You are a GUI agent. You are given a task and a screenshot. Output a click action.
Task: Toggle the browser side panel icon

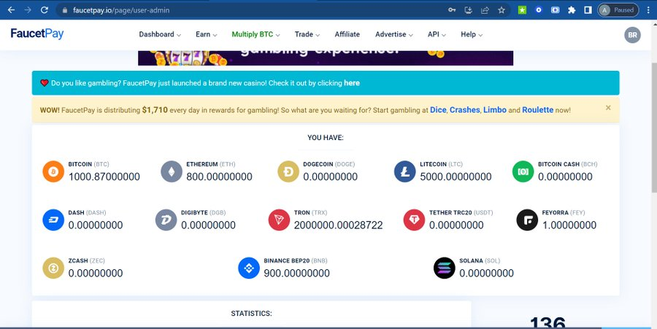(x=588, y=10)
